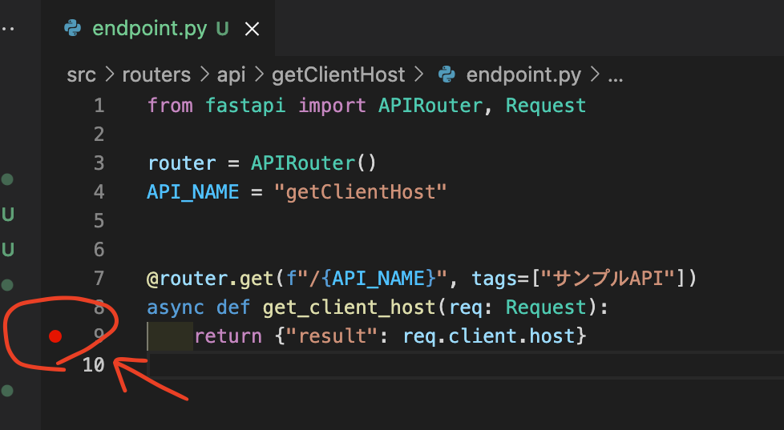Image resolution: width=784 pixels, height=430 pixels.
Task: Click the "getClientHost" string literal
Action: click(360, 191)
